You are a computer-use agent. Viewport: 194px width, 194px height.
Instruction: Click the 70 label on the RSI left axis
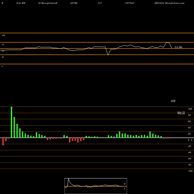point(3,45)
